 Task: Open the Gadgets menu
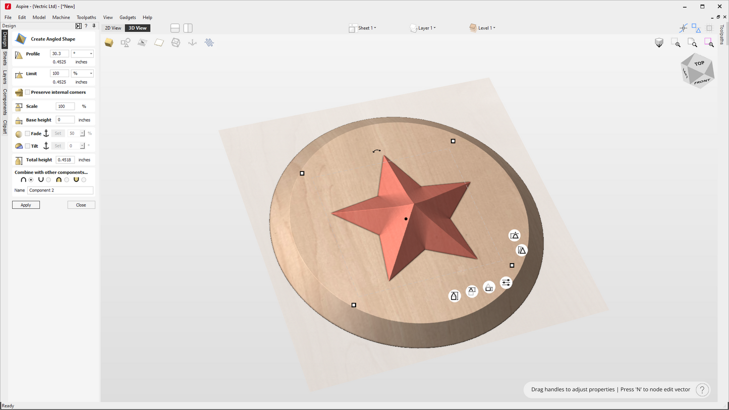(x=128, y=17)
